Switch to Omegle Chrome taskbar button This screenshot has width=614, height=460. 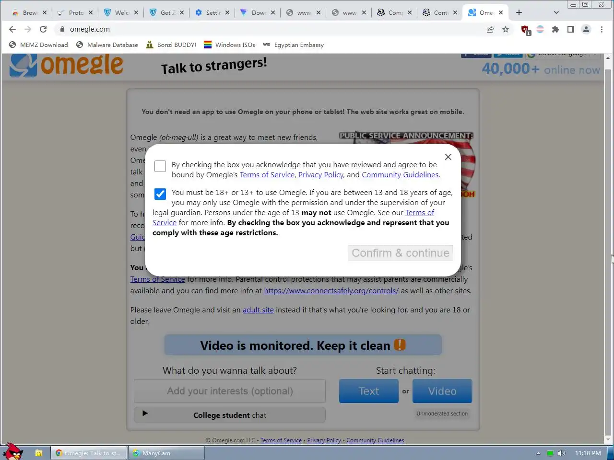89,453
